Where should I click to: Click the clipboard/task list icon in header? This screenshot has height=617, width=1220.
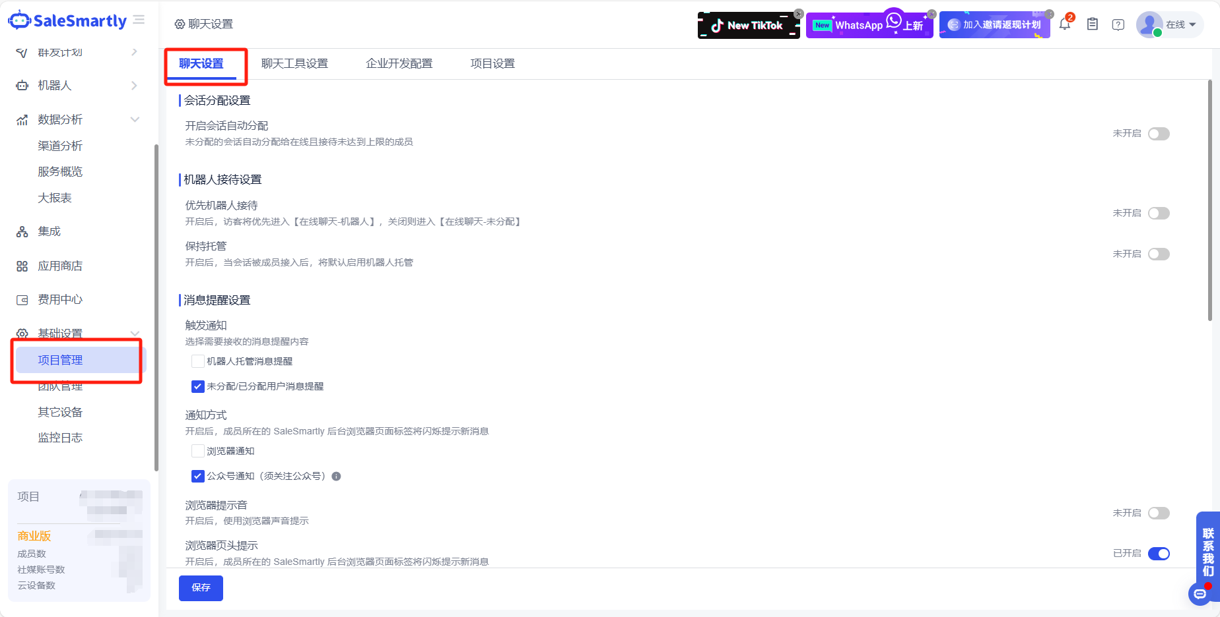click(1092, 23)
